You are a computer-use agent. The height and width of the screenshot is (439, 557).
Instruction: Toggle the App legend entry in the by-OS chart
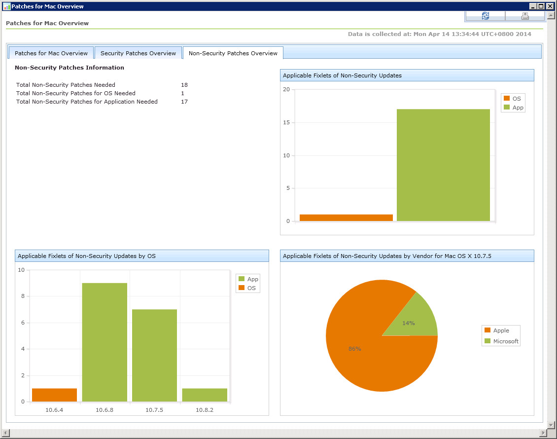point(248,279)
